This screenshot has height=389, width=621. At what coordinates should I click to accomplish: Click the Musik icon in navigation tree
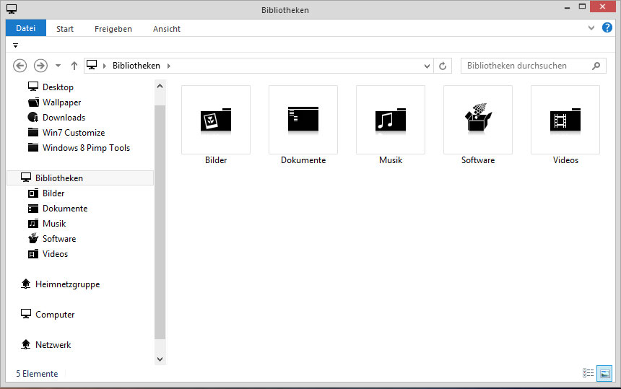(x=33, y=224)
